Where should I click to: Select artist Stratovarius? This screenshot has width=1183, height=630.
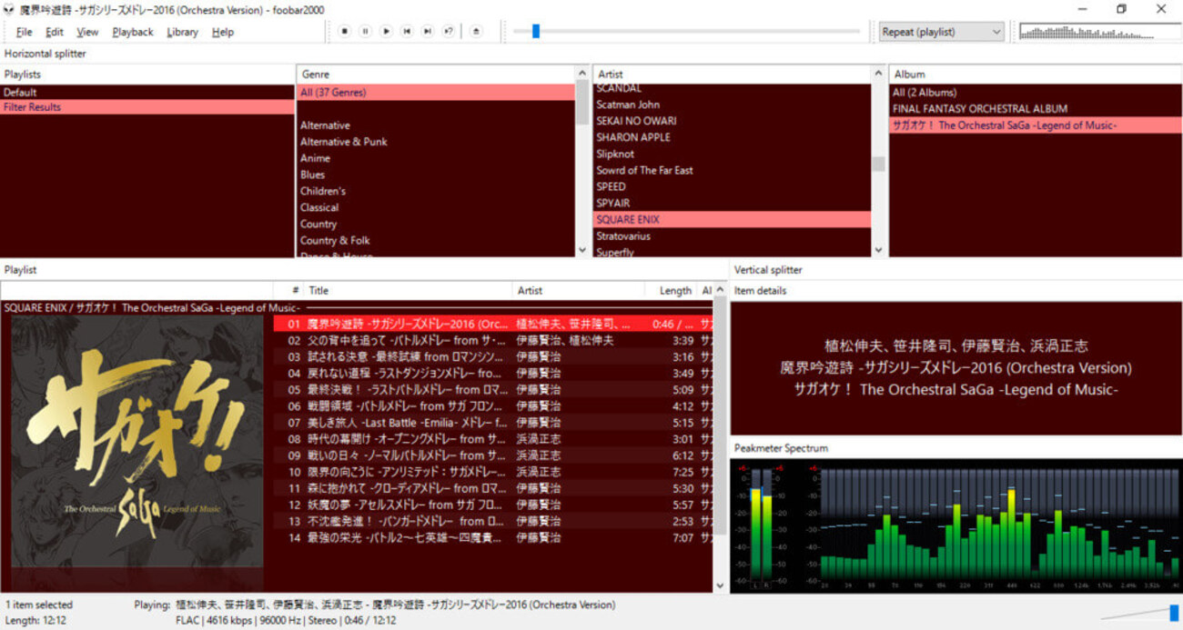tap(732, 235)
